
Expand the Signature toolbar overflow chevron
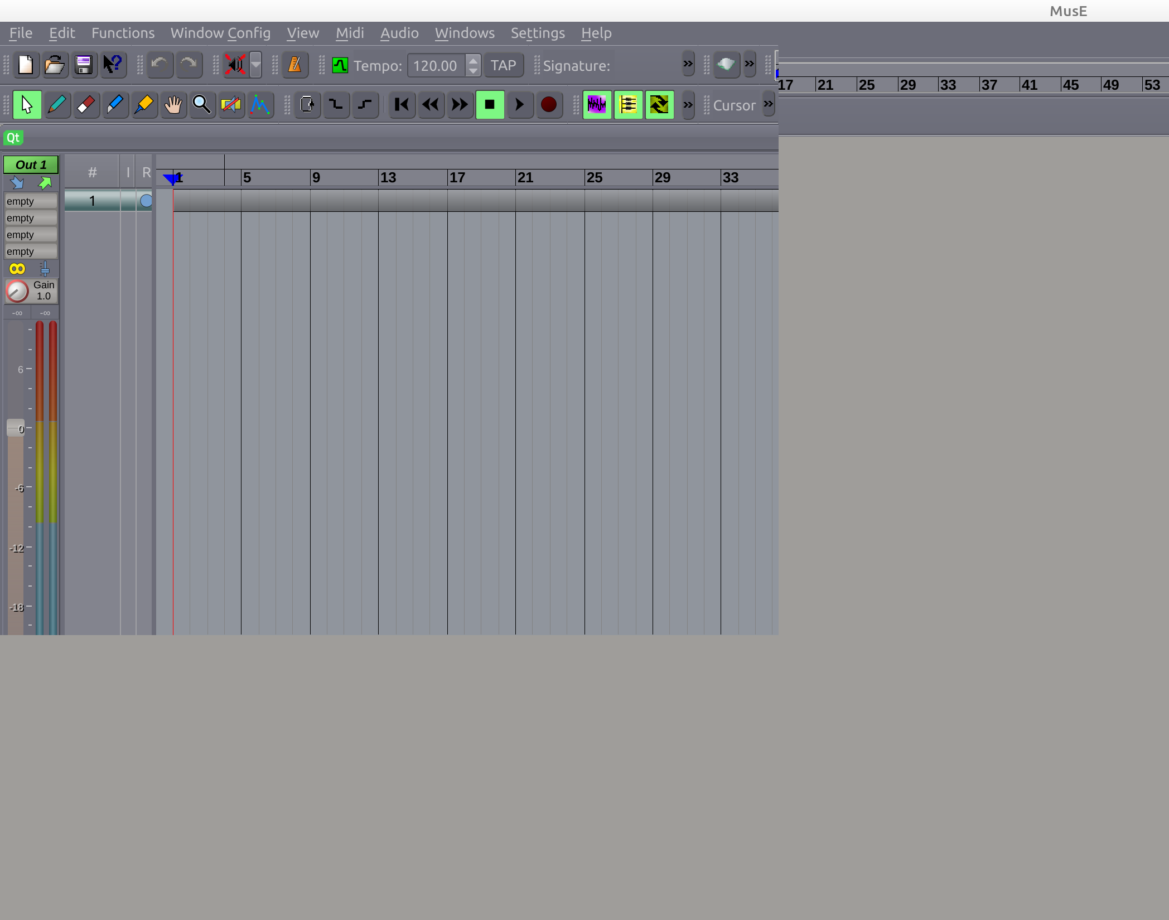(x=688, y=64)
